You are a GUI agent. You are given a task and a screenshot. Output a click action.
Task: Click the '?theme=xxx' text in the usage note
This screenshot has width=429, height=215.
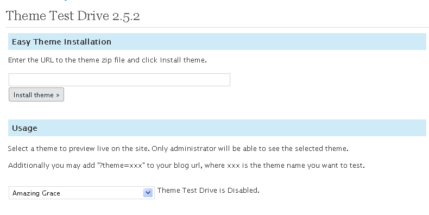[121, 166]
